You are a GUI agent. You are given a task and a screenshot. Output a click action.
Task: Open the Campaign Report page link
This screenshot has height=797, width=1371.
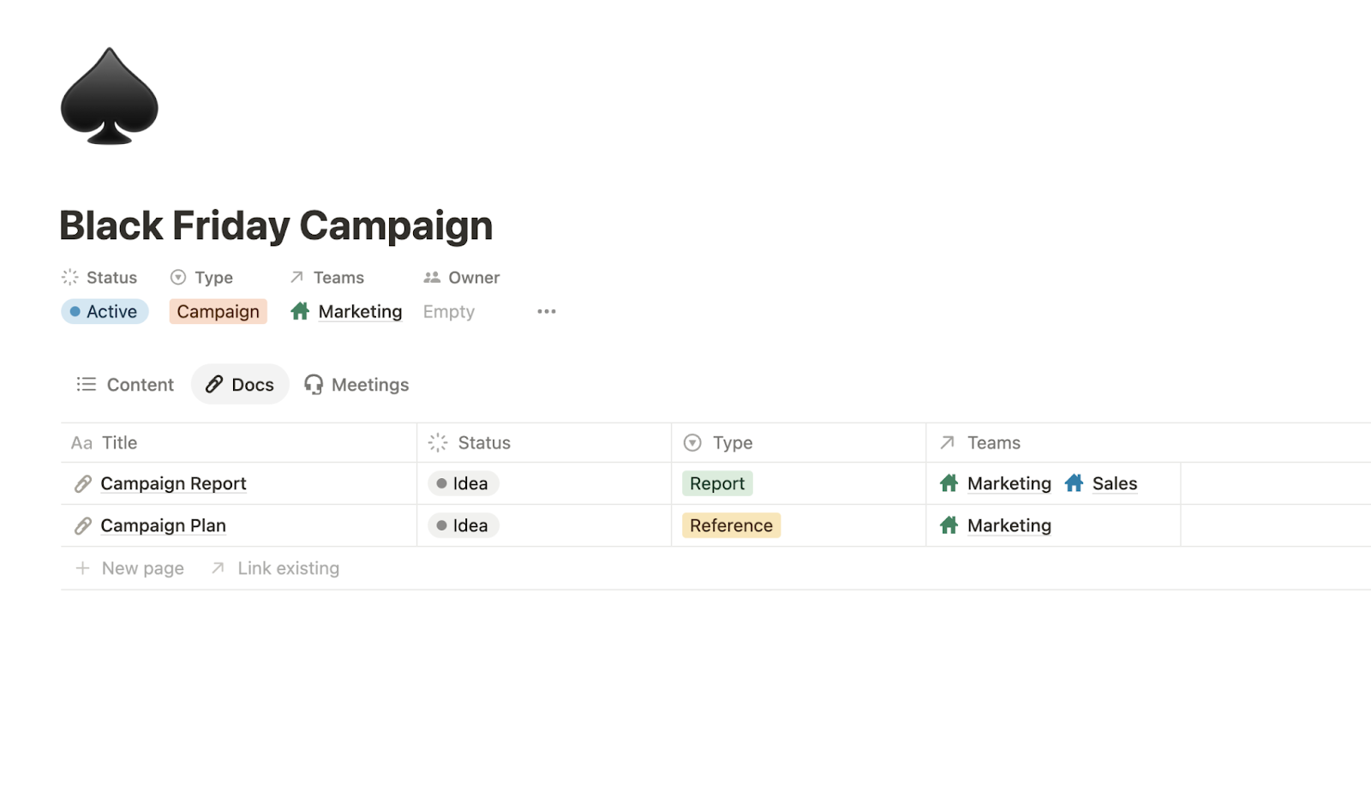pyautogui.click(x=173, y=484)
